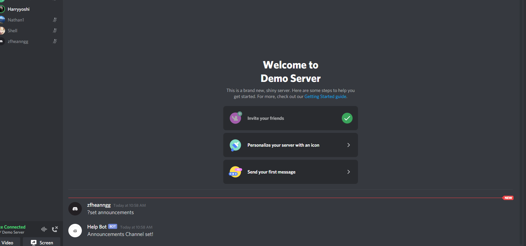Click Shell's avatar in voice channel
The height and width of the screenshot is (246, 526).
pyautogui.click(x=2, y=31)
